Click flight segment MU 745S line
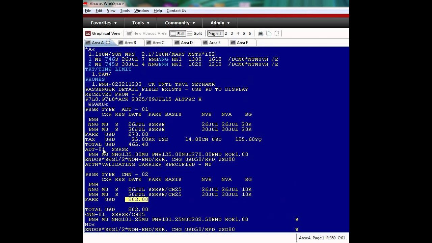Screen dimensions: 432x243 (x=183, y=64)
